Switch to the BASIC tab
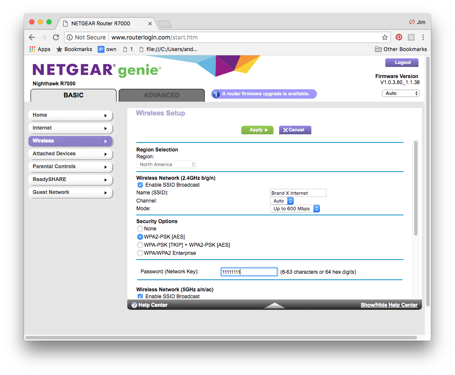 pos(74,95)
